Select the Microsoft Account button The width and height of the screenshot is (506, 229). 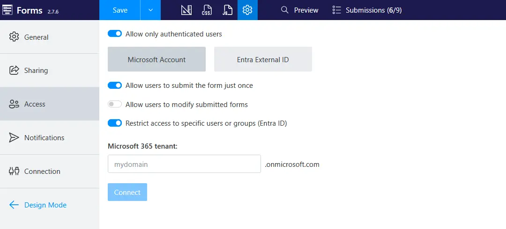(x=156, y=59)
